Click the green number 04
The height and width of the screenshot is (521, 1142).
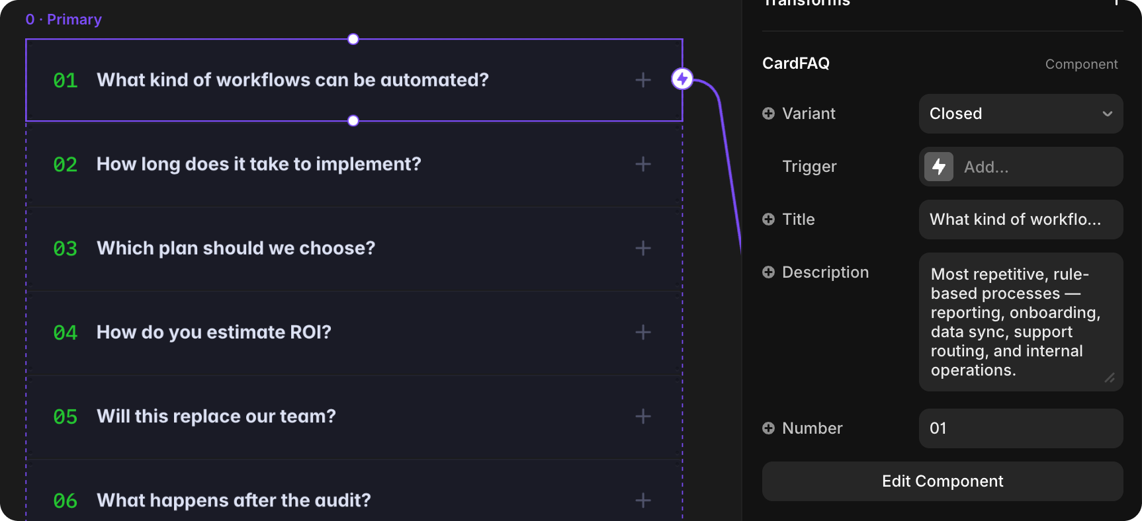tap(66, 333)
